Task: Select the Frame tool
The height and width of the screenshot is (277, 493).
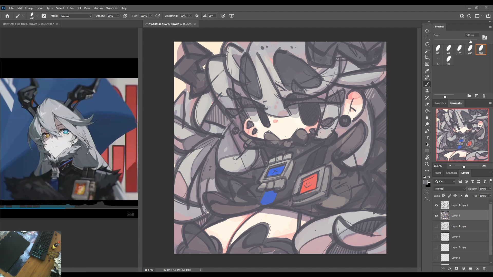Action: click(427, 64)
